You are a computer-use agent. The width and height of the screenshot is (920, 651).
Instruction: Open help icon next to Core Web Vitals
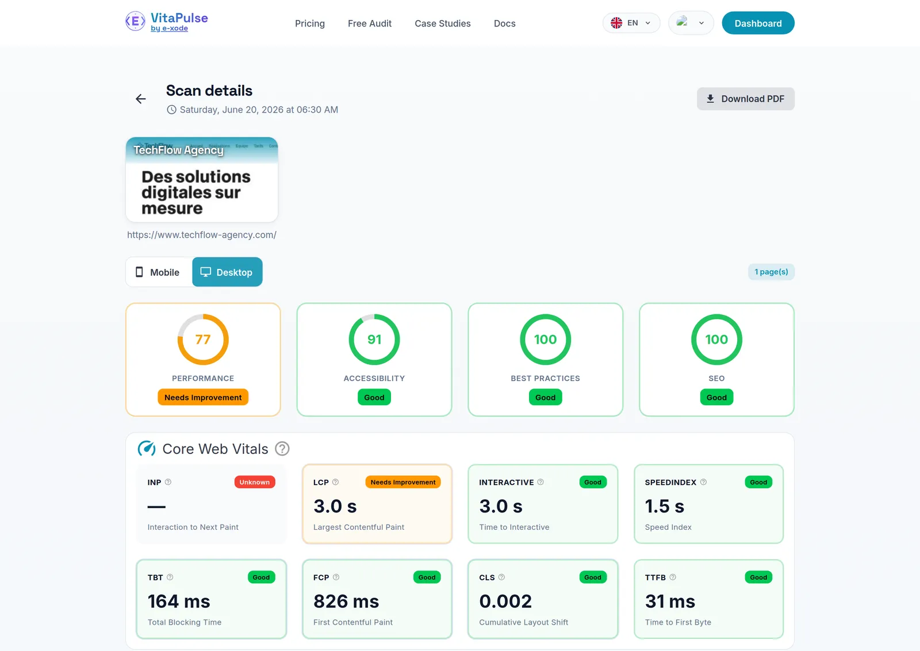[282, 449]
